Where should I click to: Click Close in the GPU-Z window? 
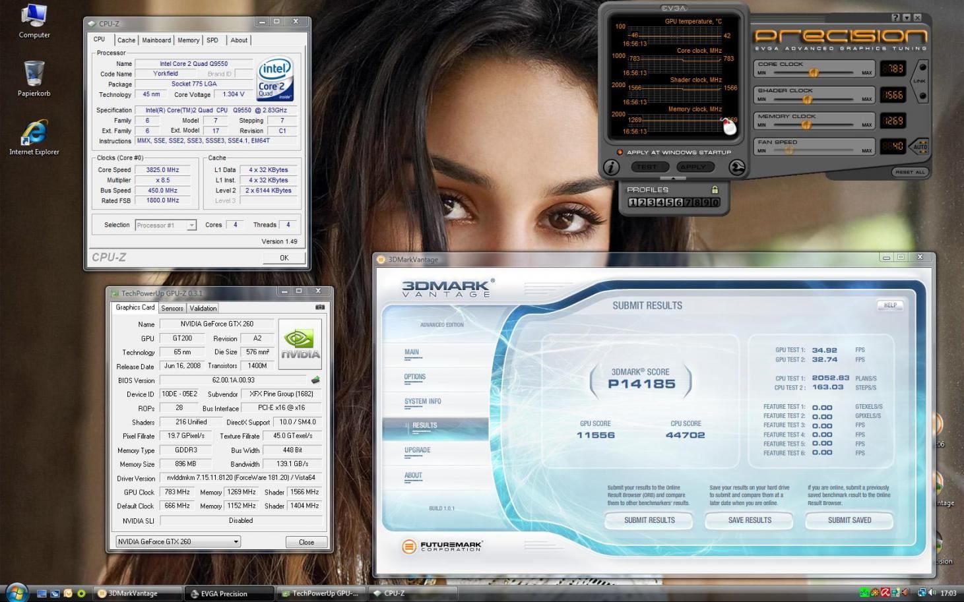(306, 542)
